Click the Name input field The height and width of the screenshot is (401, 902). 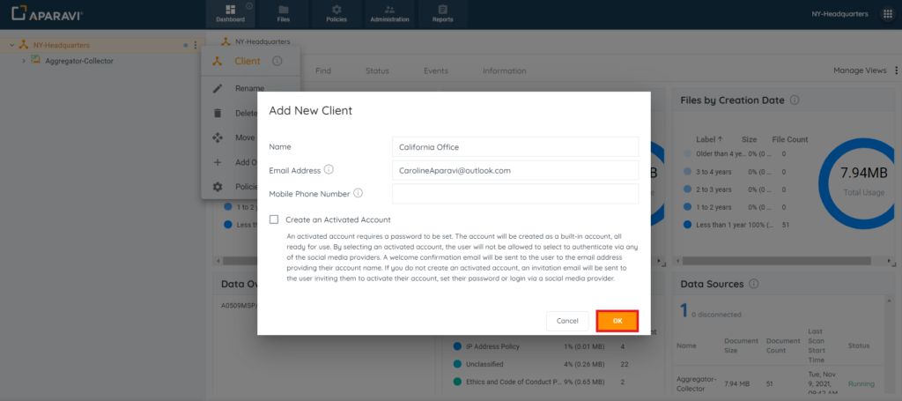[x=514, y=146]
